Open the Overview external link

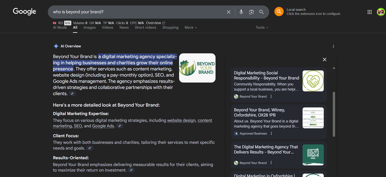pos(155,23)
